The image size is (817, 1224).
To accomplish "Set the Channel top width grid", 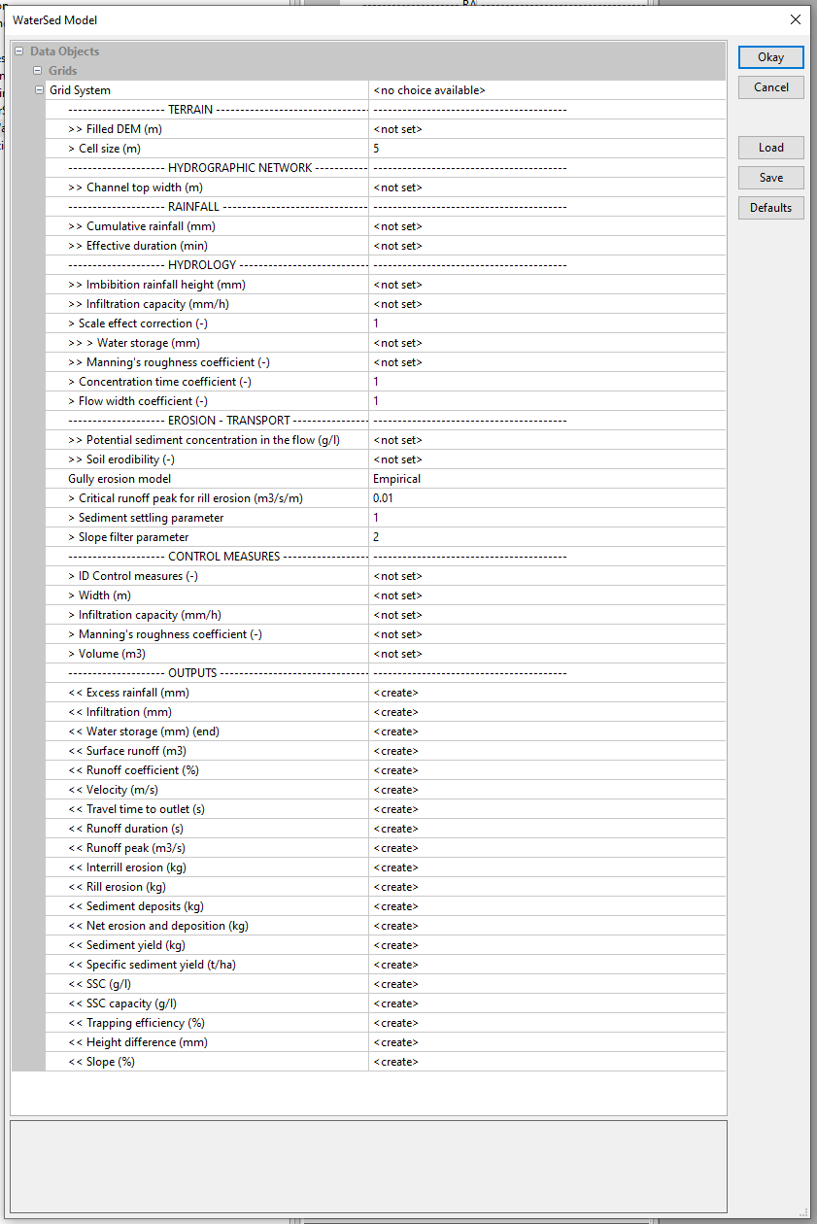I will [546, 187].
